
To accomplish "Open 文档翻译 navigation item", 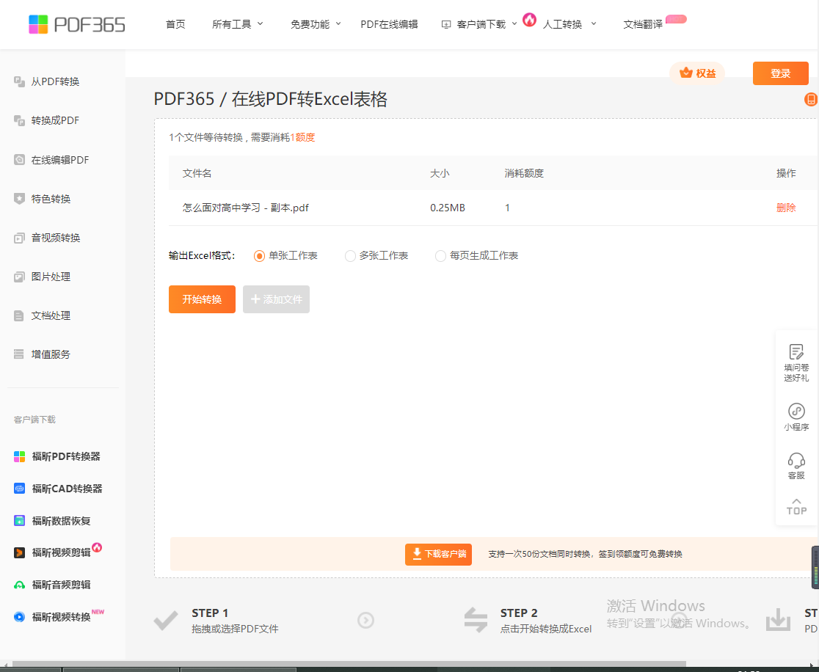I will 643,24.
